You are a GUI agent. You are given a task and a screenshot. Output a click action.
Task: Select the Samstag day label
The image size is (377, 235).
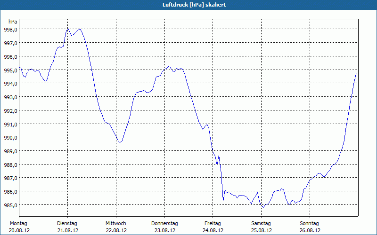coord(261,224)
